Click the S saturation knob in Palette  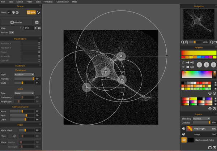[207, 65]
